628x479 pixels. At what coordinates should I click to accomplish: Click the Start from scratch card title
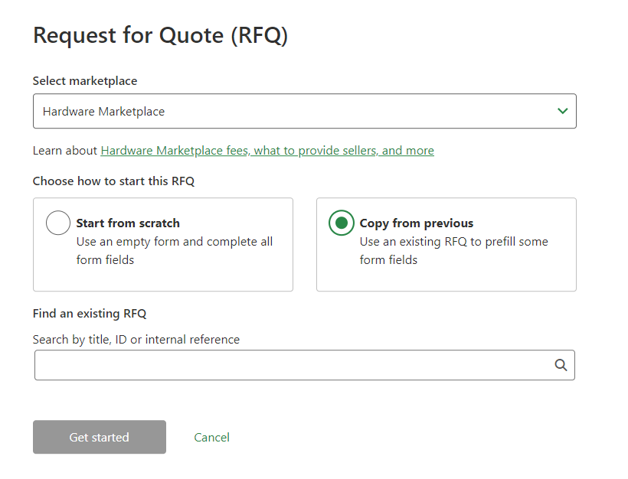128,223
